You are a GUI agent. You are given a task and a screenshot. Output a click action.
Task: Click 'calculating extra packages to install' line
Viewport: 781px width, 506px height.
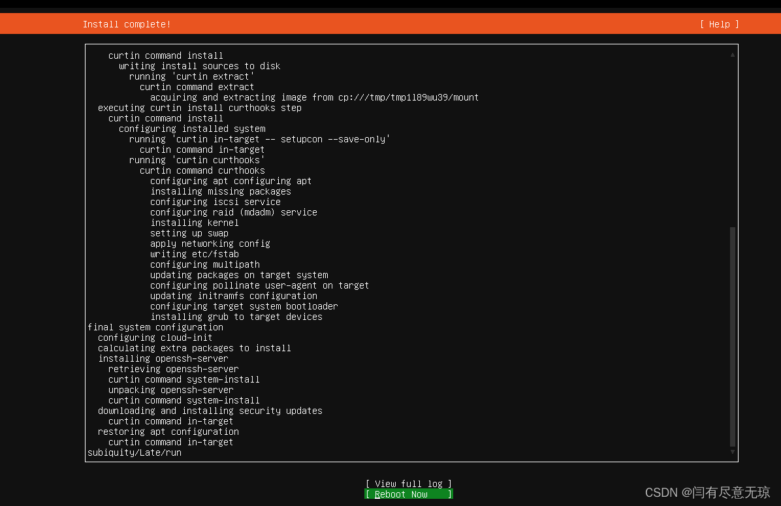pyautogui.click(x=194, y=347)
